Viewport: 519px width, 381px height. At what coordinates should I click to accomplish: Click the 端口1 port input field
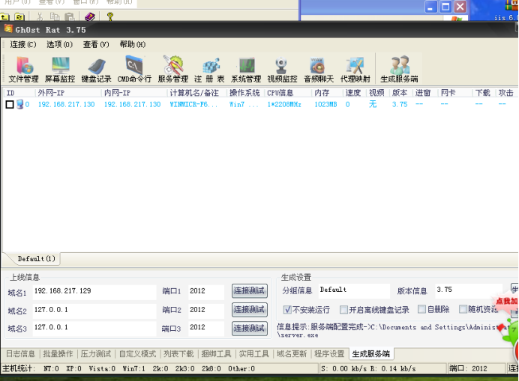[206, 292]
